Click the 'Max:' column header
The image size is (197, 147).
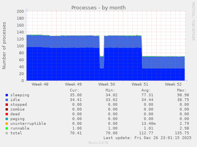click(182, 90)
